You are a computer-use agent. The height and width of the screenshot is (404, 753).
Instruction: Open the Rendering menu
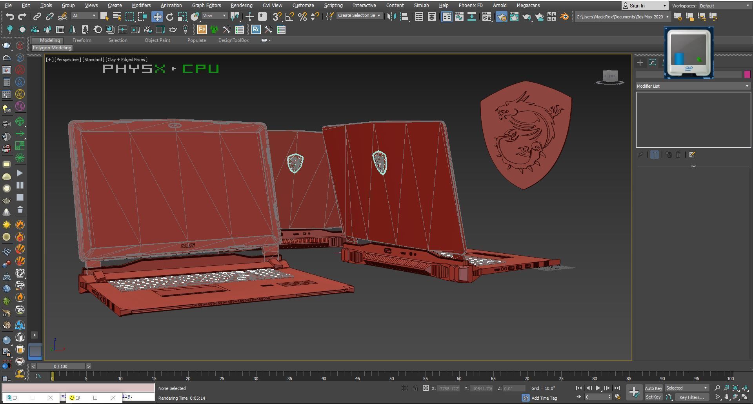click(x=241, y=5)
